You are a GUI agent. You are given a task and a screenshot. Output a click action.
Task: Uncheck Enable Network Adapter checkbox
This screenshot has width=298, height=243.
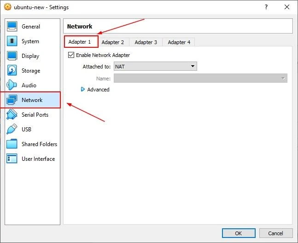coord(71,55)
